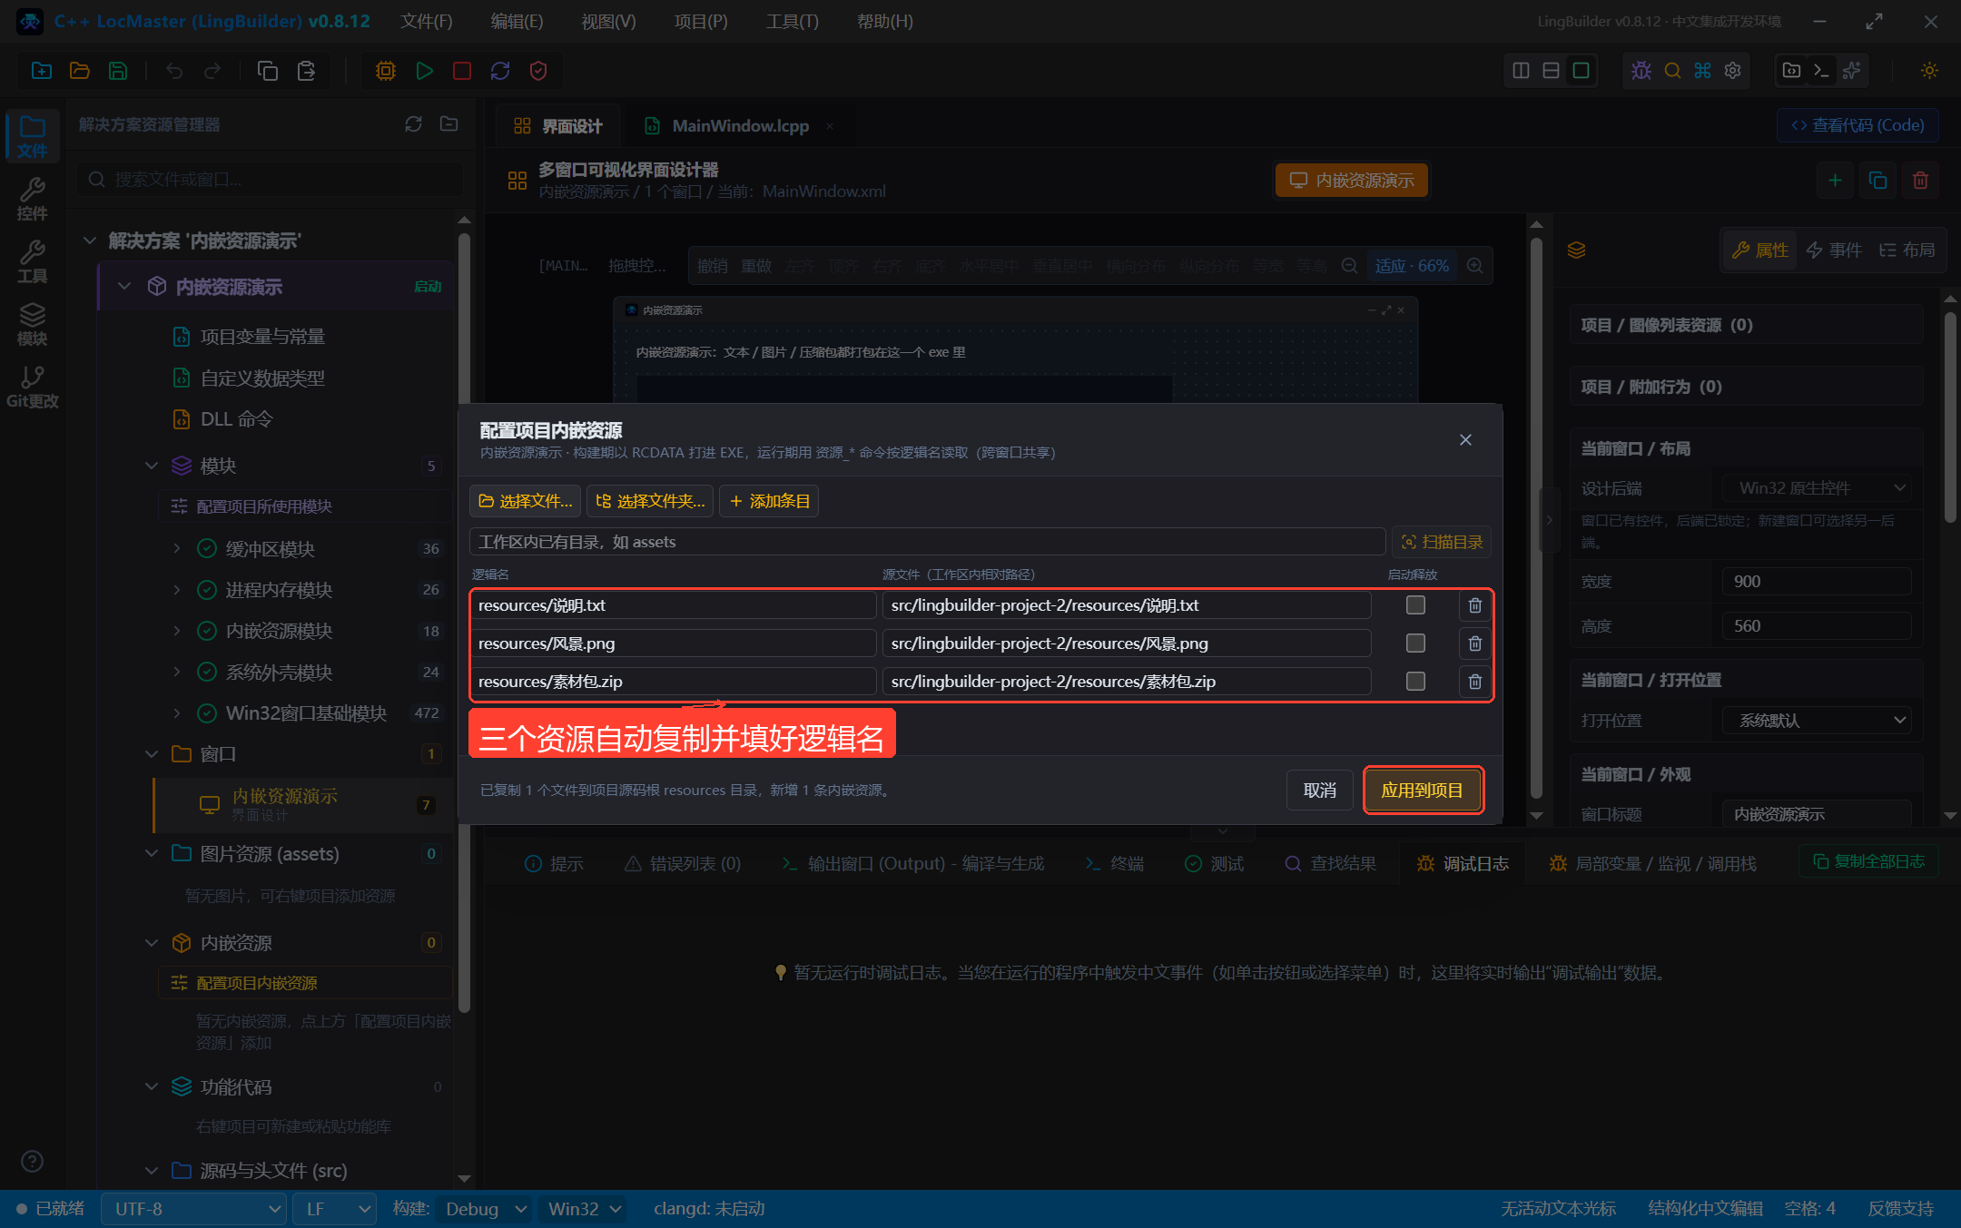Collapse the 模块 tree node
The height and width of the screenshot is (1228, 1961).
point(152,466)
